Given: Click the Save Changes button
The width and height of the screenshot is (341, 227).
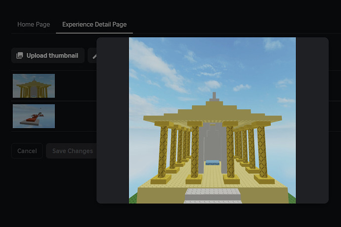Looking at the screenshot, I should point(71,151).
